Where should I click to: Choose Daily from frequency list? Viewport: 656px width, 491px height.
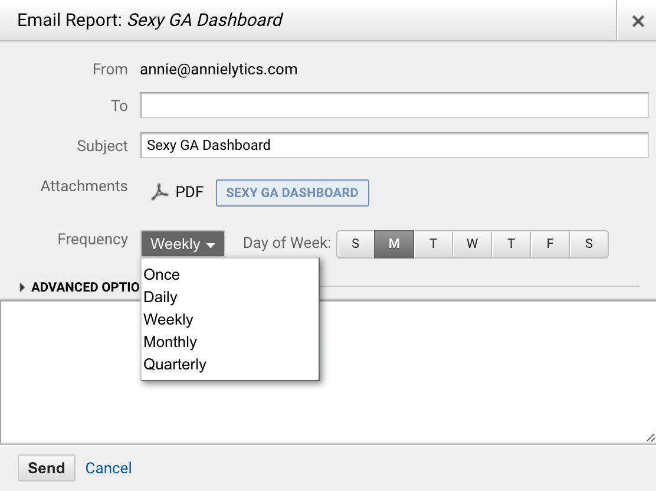[160, 297]
